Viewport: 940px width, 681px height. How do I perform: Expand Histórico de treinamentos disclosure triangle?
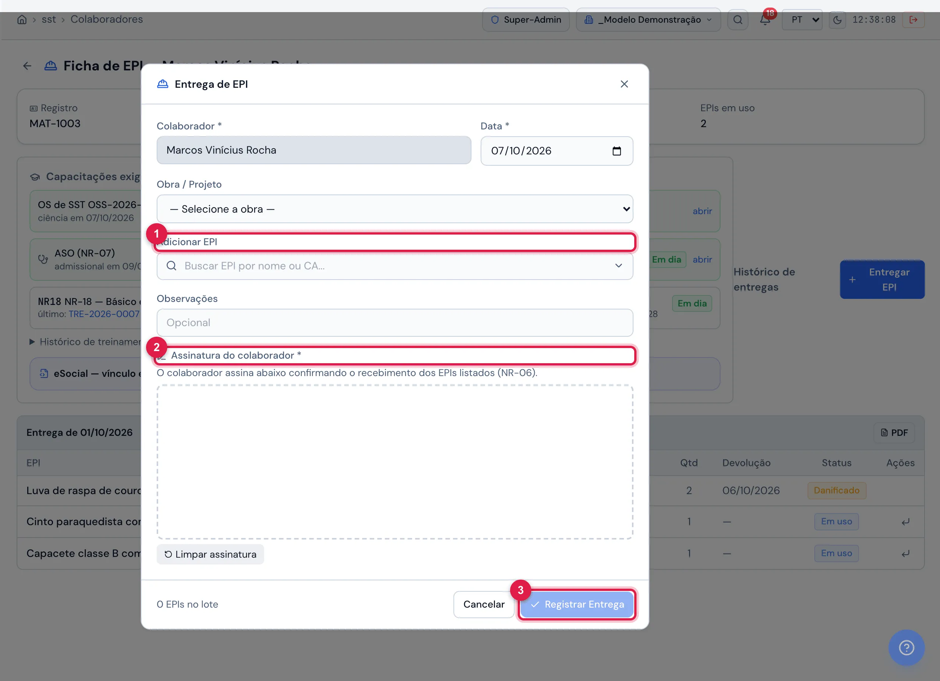click(32, 342)
